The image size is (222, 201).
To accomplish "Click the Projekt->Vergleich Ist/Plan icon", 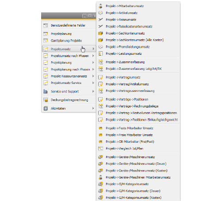I will [x=100, y=148].
